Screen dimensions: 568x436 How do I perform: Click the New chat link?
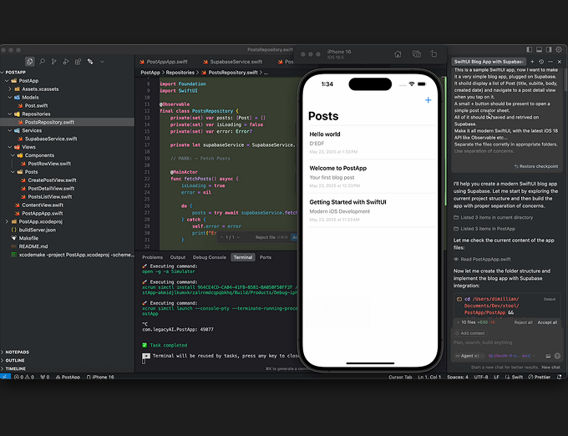click(x=550, y=368)
